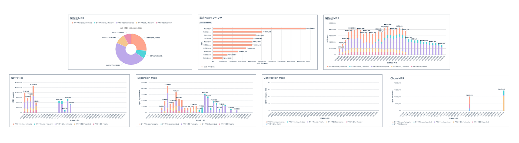Select the ¥439,095,400 ARR ranking bar
The width and height of the screenshot is (519, 143).
234,35
